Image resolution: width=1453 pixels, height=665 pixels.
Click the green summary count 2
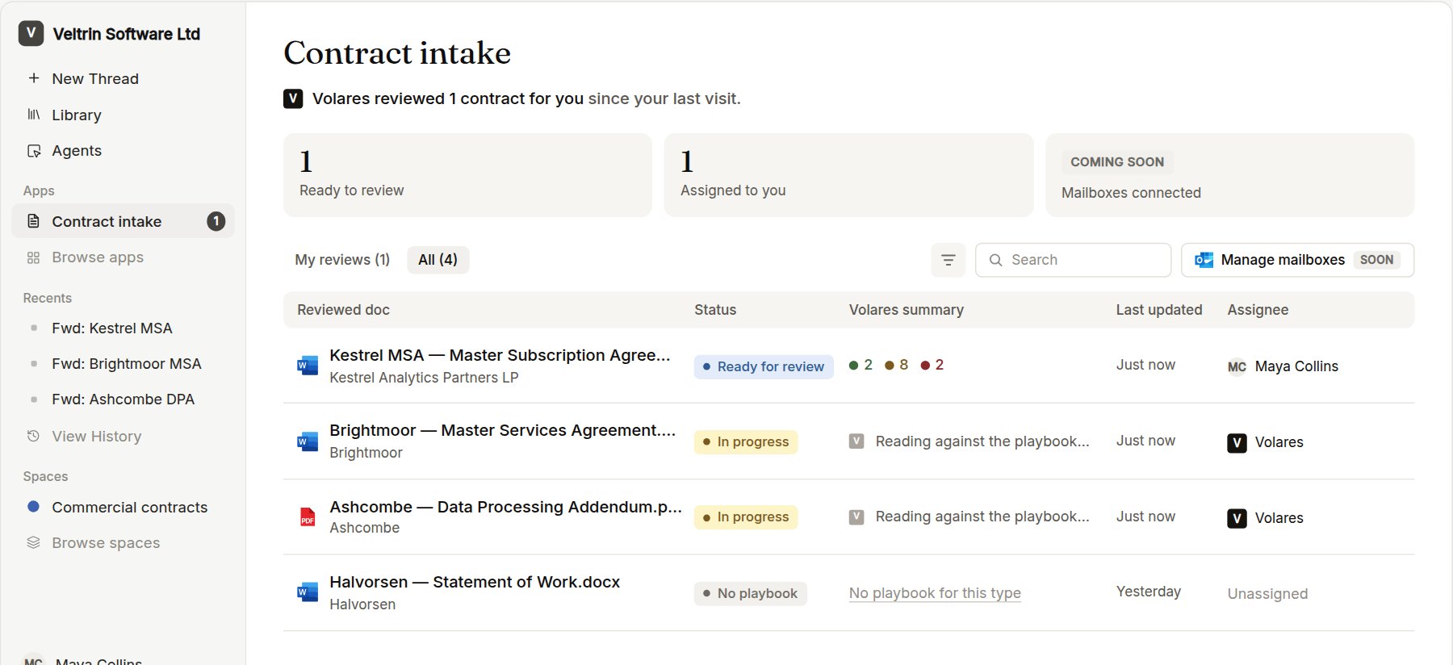pos(861,365)
